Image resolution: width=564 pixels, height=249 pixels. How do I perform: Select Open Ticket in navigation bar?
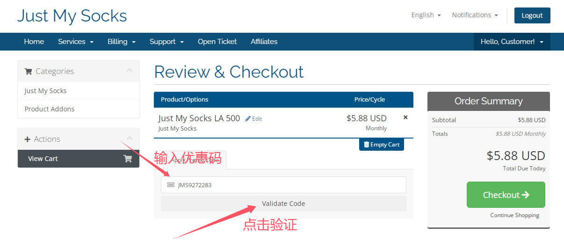[217, 42]
